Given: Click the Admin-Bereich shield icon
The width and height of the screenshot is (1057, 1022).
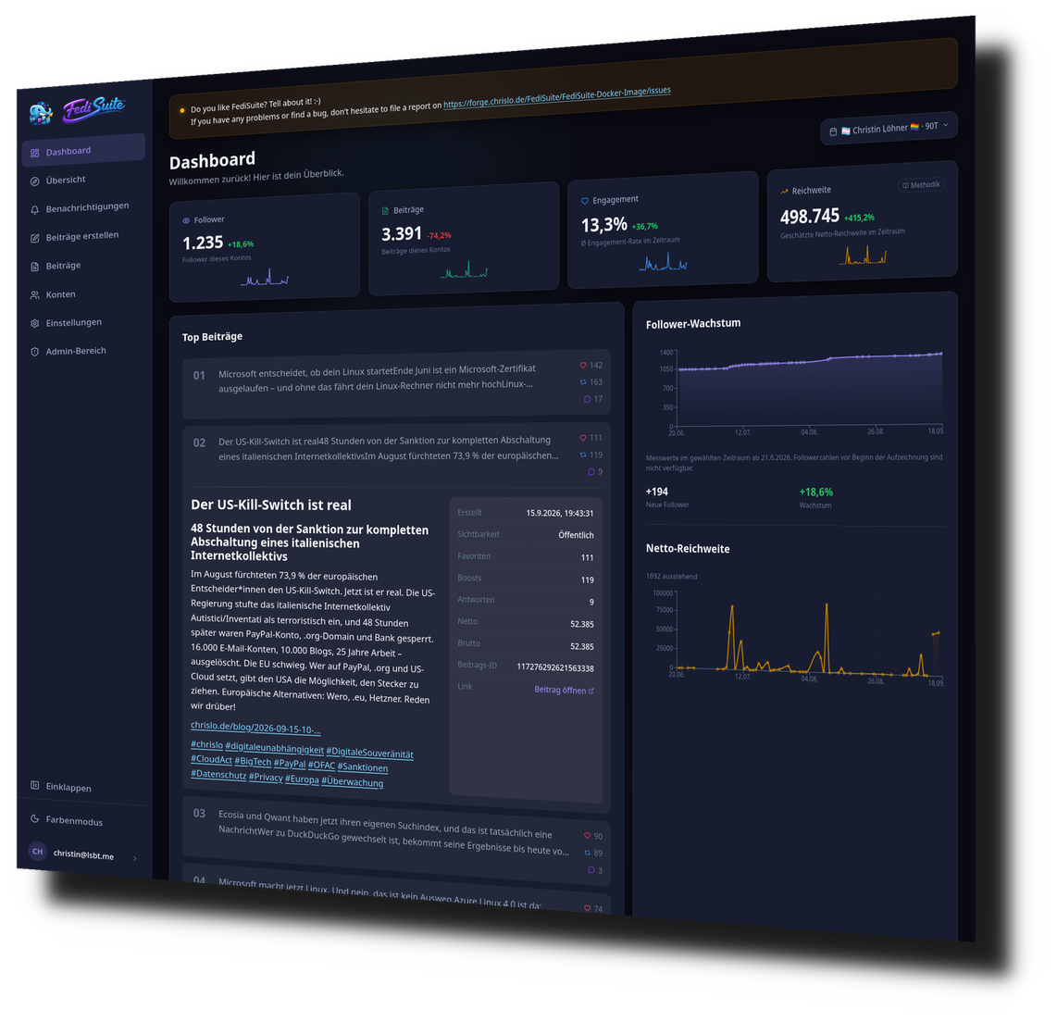Looking at the screenshot, I should [x=34, y=352].
